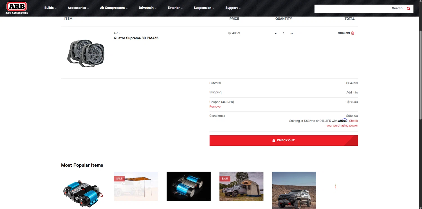The image size is (422, 209).
Task: Click the coupon discount -$65.00
Action: [352, 102]
